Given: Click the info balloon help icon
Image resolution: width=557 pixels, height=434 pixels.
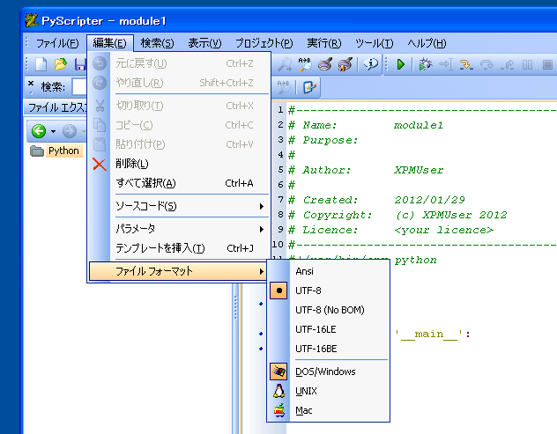Looking at the screenshot, I should 370,64.
